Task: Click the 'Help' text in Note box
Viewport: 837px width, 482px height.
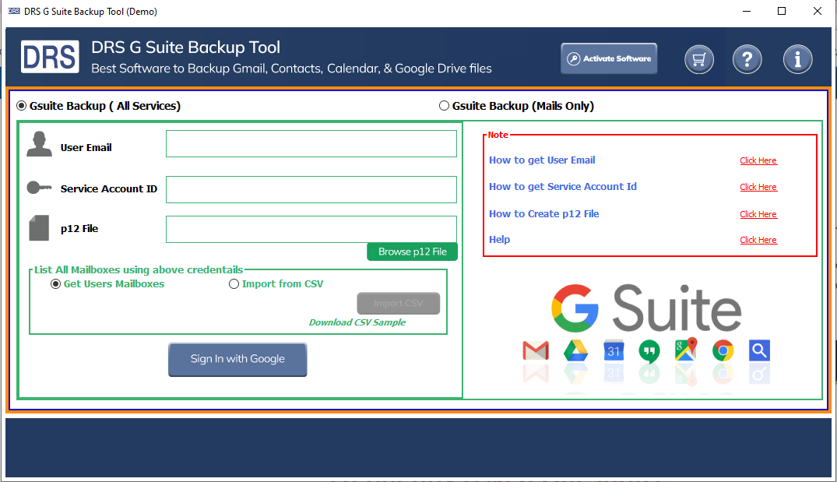Action: [499, 240]
